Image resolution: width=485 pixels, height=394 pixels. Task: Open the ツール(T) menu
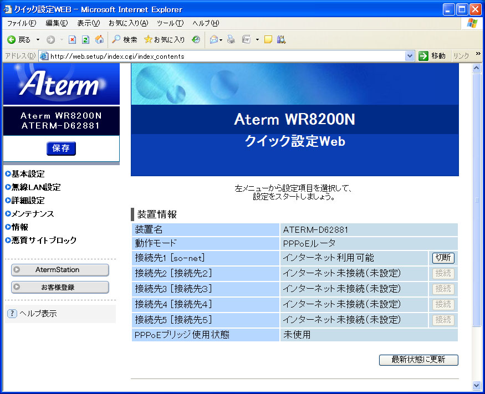170,23
